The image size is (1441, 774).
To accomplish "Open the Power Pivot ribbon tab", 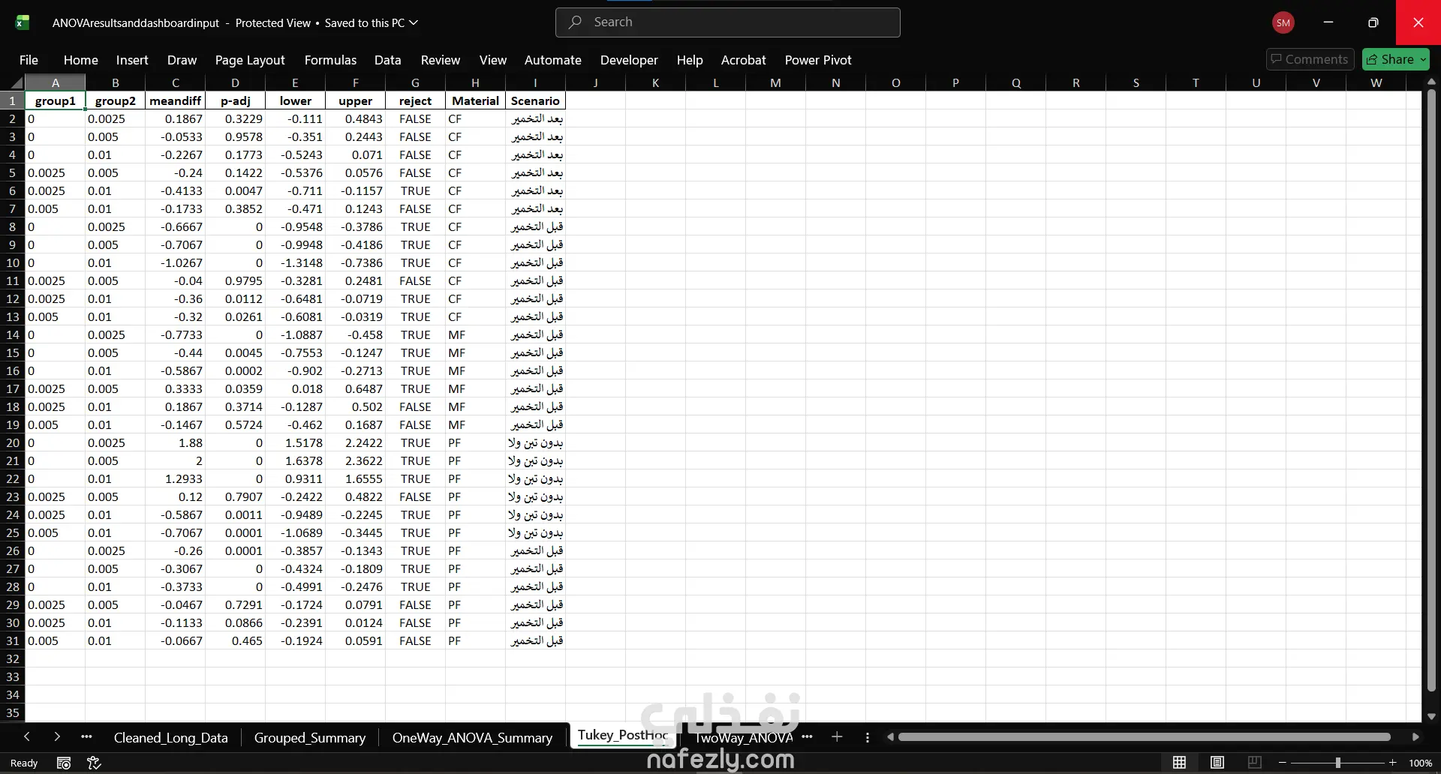I will pyautogui.click(x=818, y=60).
